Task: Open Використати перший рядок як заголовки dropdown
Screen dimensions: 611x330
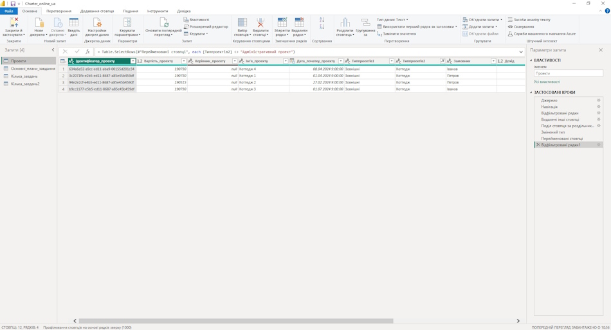Action: click(x=417, y=26)
